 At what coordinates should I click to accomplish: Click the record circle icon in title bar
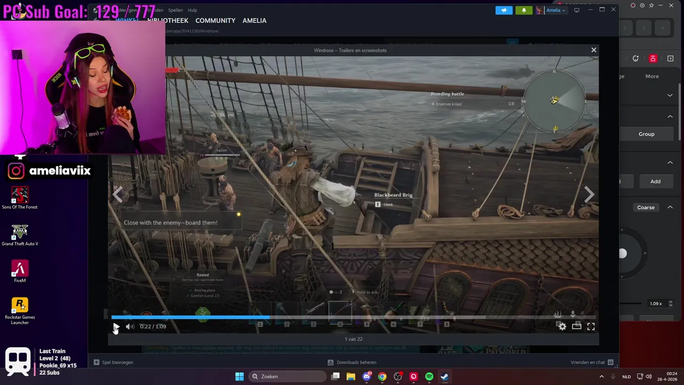(x=633, y=5)
